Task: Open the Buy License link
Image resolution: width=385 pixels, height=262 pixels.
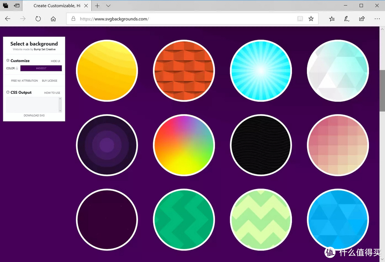Action: tap(50, 81)
